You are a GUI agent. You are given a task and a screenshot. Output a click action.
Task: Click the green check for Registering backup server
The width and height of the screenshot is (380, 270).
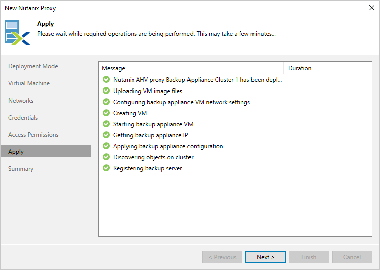pos(106,168)
